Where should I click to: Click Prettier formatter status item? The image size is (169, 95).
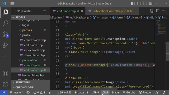[x=145, y=92]
